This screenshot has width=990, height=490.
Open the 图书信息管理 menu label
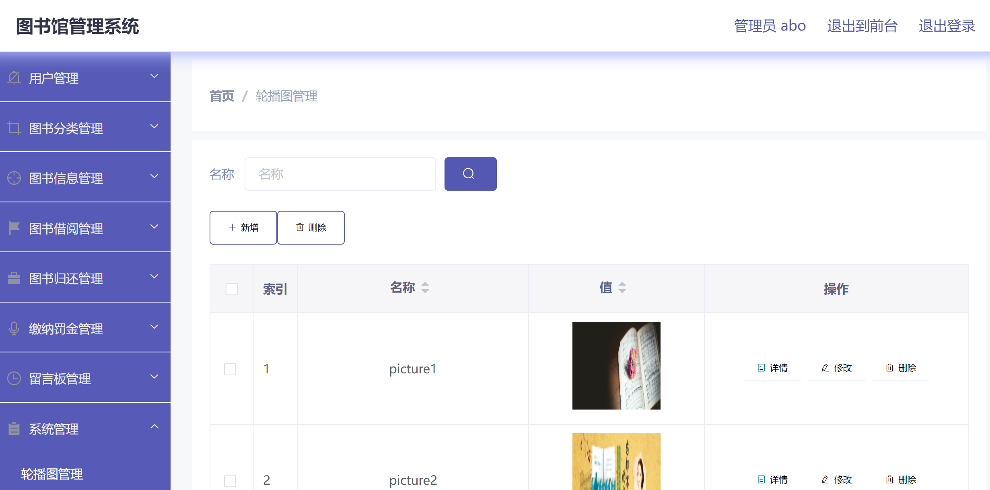66,178
